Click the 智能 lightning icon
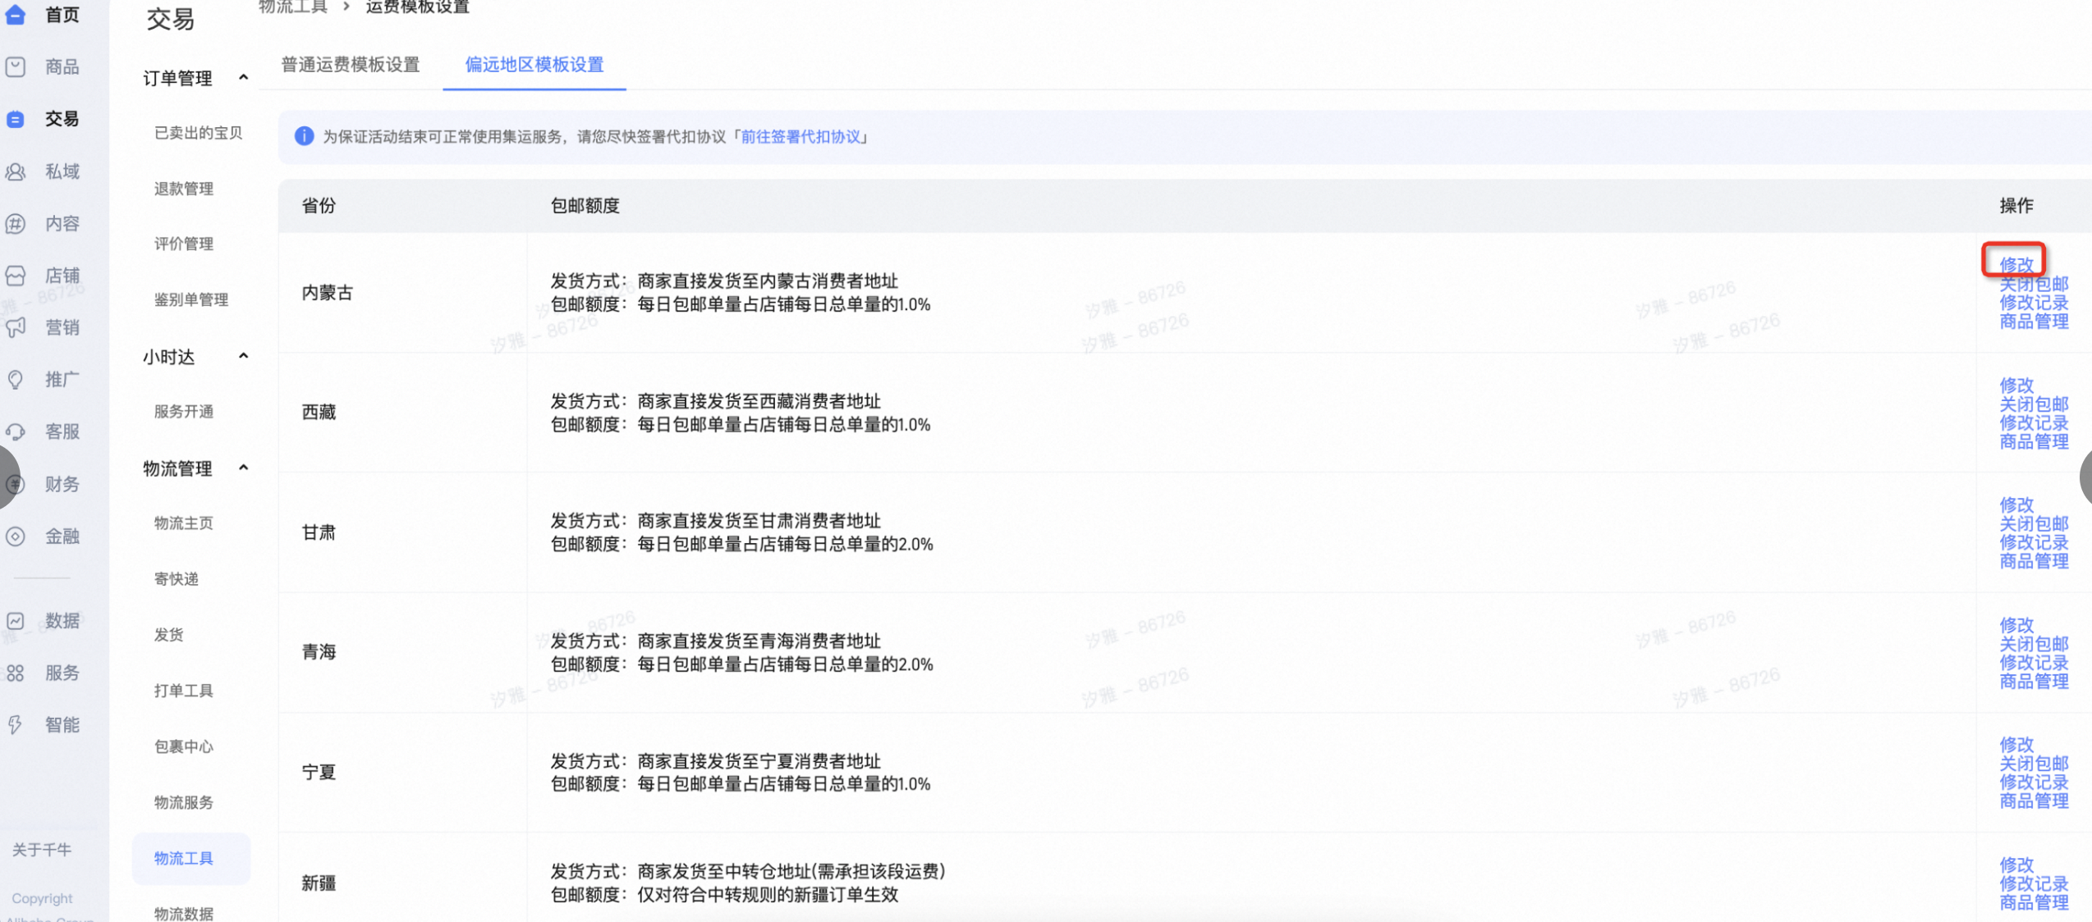 pos(16,725)
